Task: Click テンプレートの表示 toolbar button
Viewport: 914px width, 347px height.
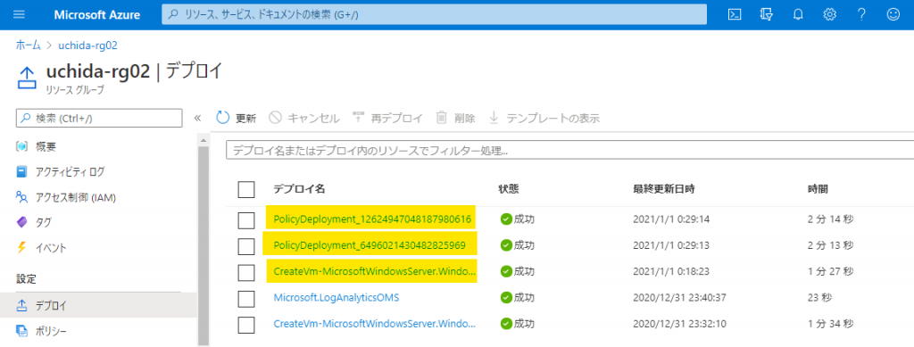Action: (544, 118)
